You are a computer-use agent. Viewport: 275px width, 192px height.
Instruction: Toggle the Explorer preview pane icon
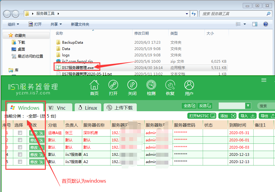coord(255,24)
